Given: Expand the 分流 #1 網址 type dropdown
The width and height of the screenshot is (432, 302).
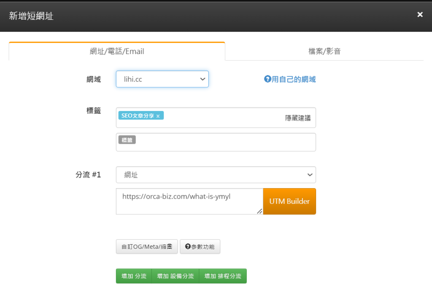Looking at the screenshot, I should coord(216,175).
